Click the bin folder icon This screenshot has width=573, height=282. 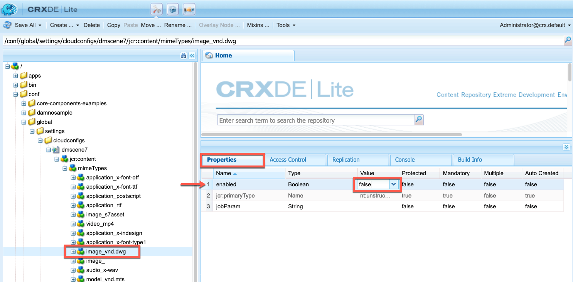tap(24, 85)
